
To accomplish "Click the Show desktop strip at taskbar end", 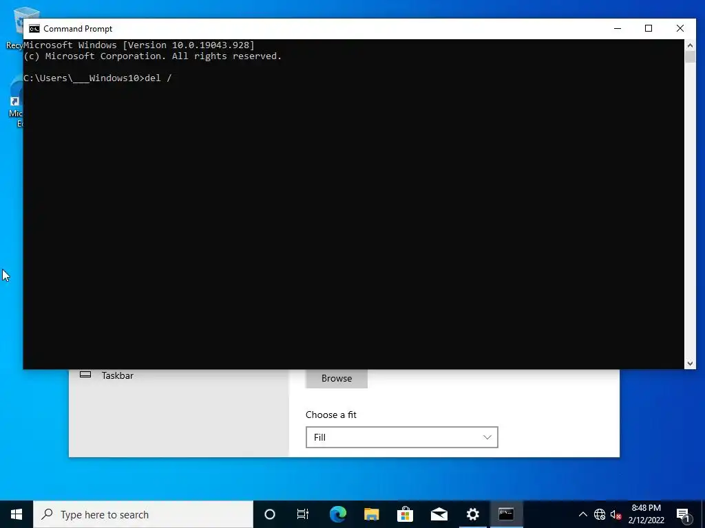I will 703,514.
